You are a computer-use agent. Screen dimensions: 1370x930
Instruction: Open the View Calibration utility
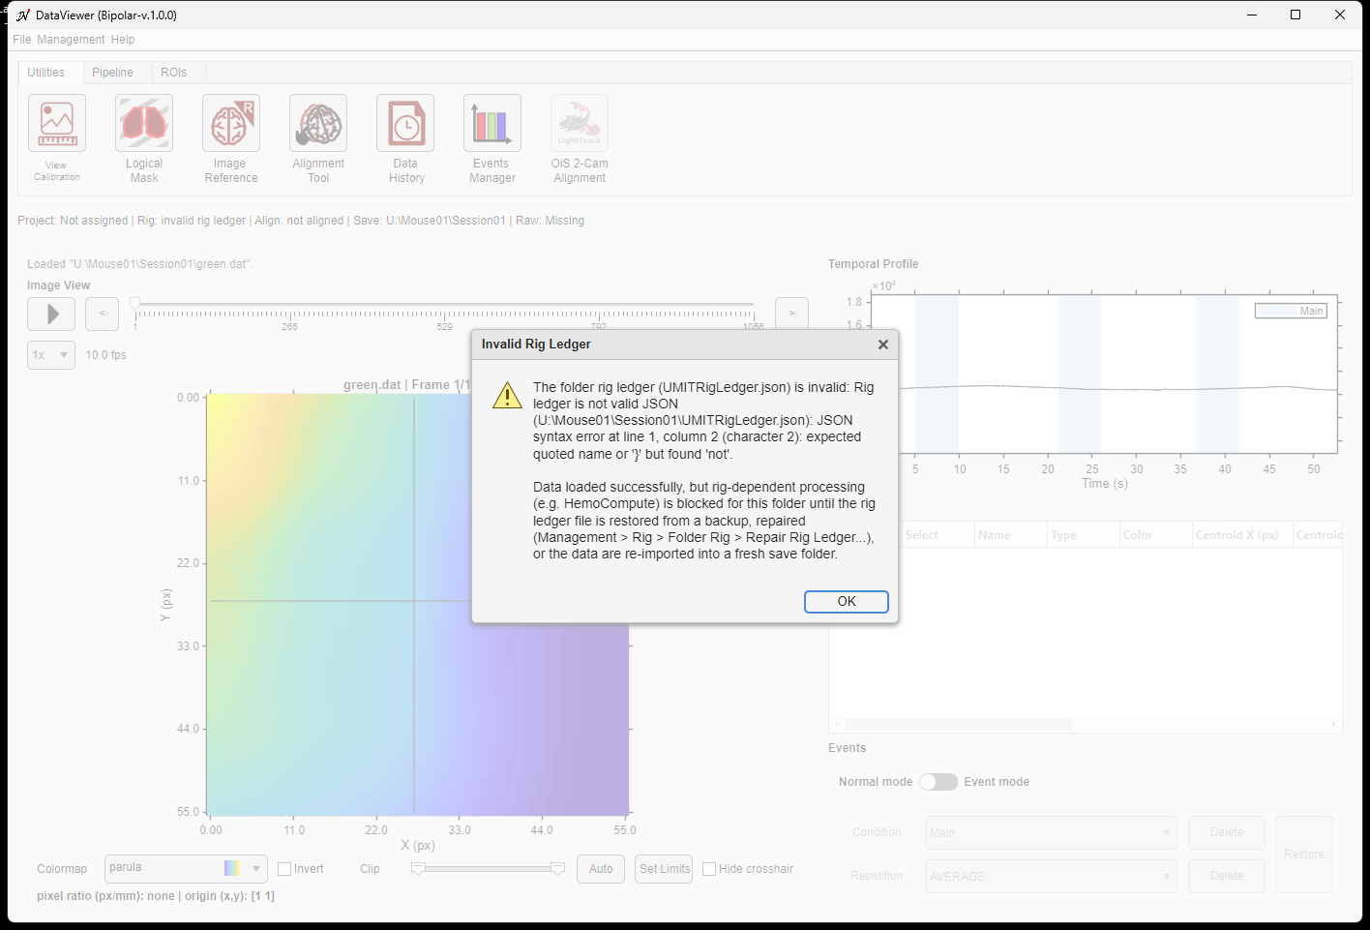click(57, 123)
